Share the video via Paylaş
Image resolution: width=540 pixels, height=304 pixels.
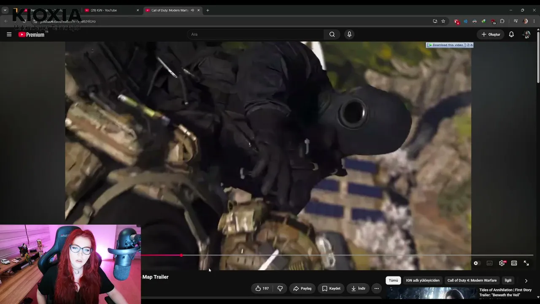(302, 288)
